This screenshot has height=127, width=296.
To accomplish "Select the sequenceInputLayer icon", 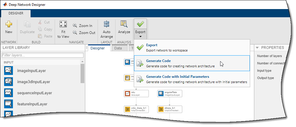I will 9,93.
